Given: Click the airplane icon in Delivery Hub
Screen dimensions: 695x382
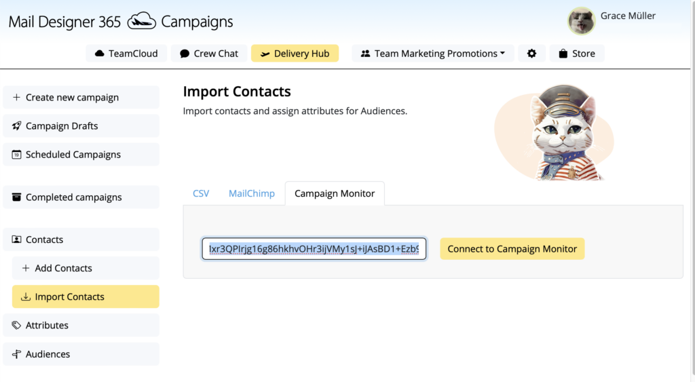Looking at the screenshot, I should [x=265, y=54].
